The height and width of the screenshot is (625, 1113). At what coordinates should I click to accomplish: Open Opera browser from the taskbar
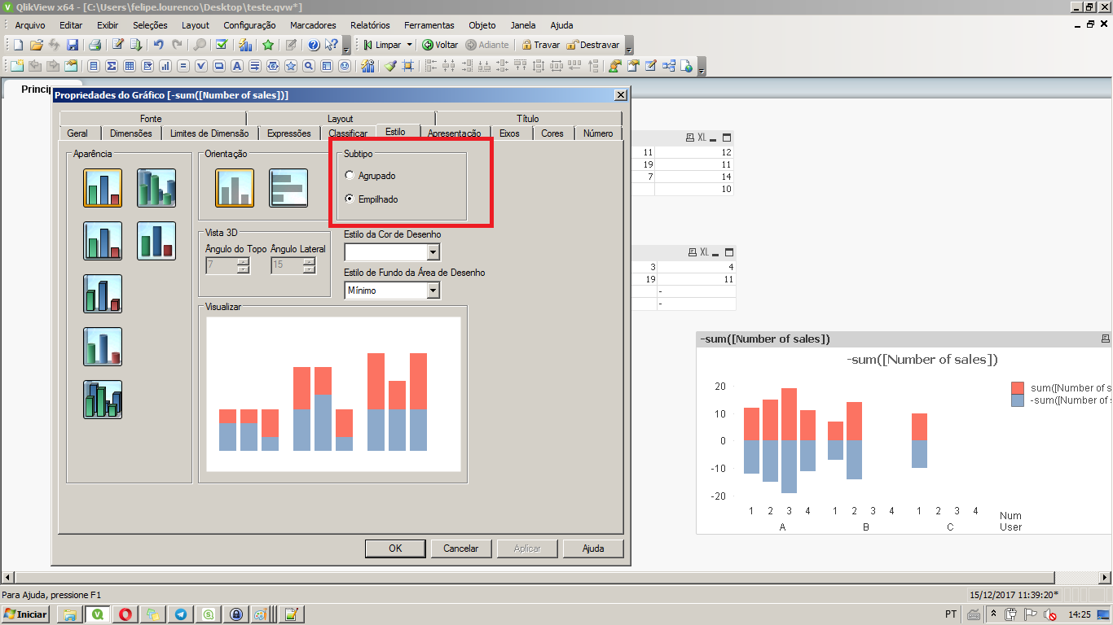125,614
